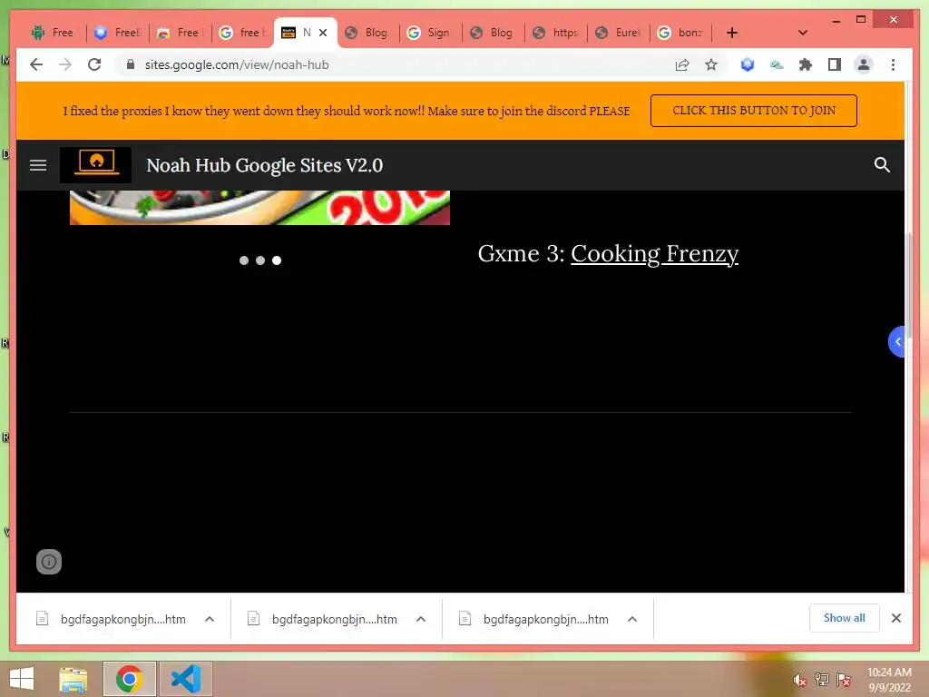Select the third carousel dot
929x697 pixels.
click(x=276, y=260)
